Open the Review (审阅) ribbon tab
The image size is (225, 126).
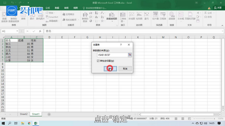pyautogui.click(x=66, y=8)
